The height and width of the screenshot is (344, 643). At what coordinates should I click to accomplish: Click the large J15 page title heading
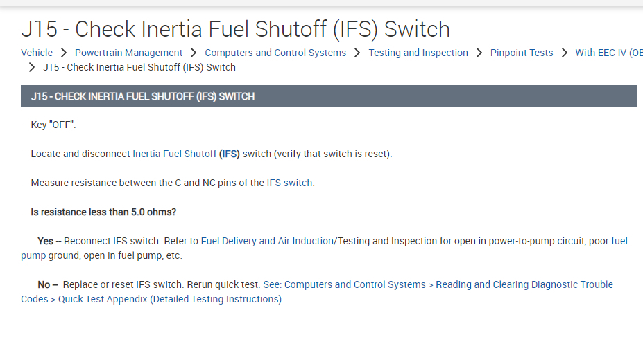coord(235,29)
